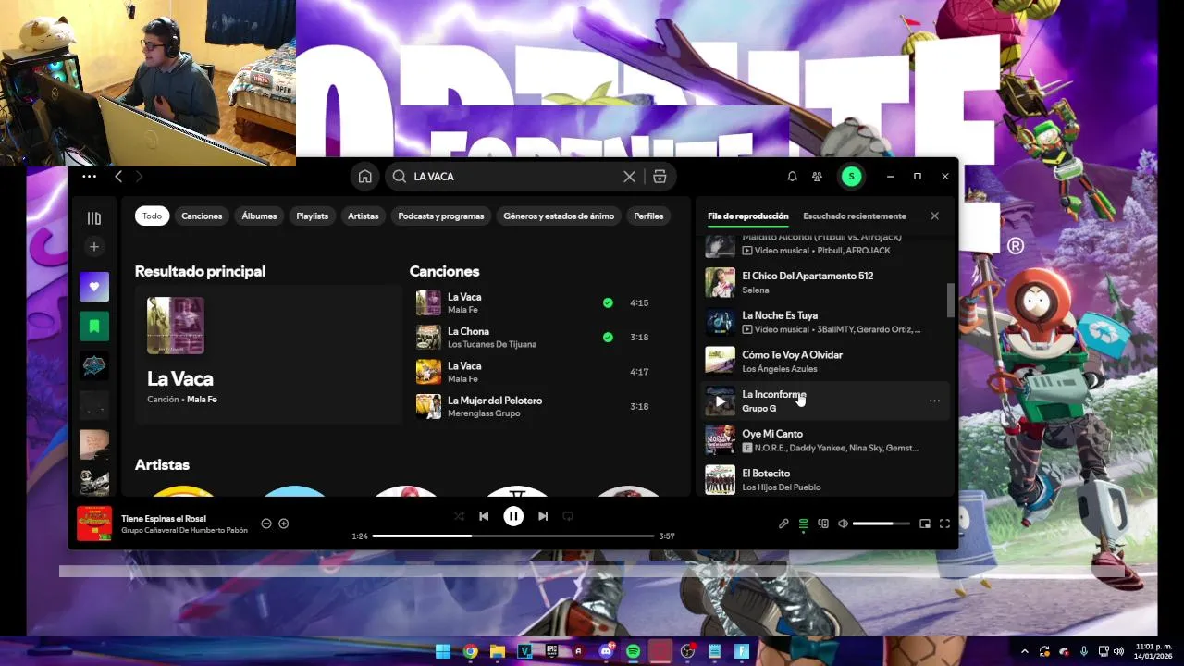Open the Windows Start menu

[443, 651]
